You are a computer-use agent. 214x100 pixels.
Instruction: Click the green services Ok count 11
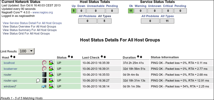[131, 11]
